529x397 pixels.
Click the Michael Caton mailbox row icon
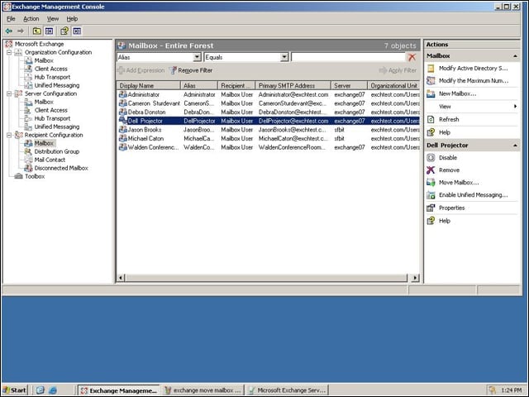(123, 138)
